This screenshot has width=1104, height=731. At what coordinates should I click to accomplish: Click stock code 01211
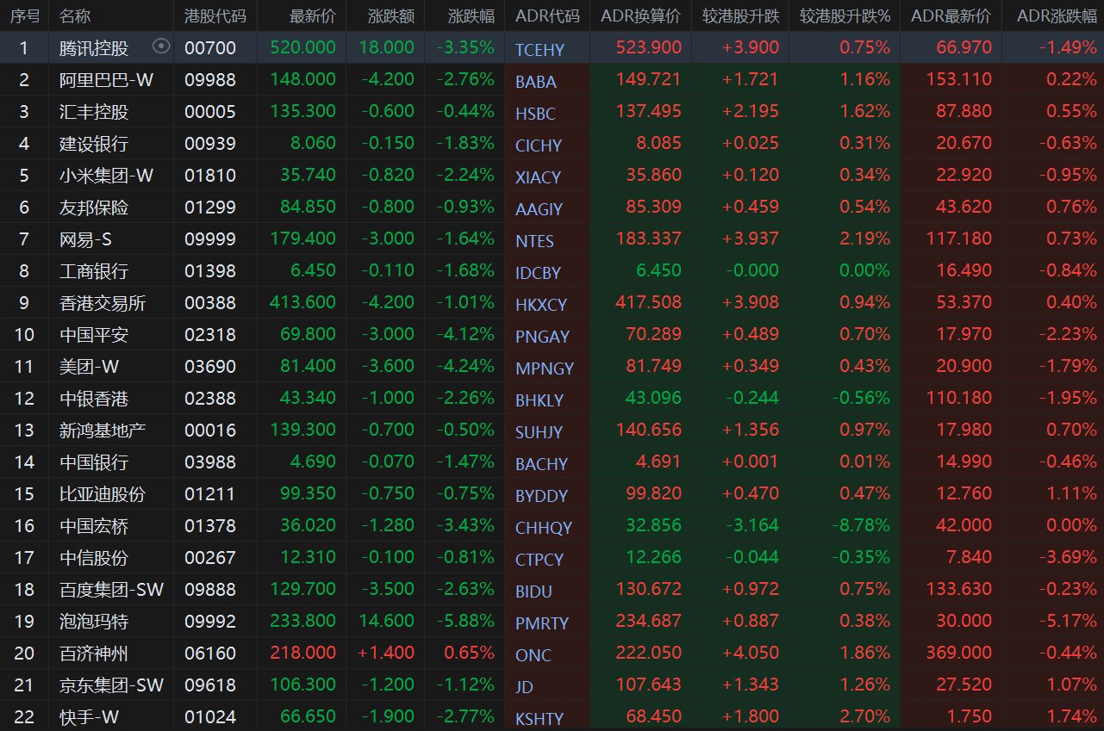(210, 494)
